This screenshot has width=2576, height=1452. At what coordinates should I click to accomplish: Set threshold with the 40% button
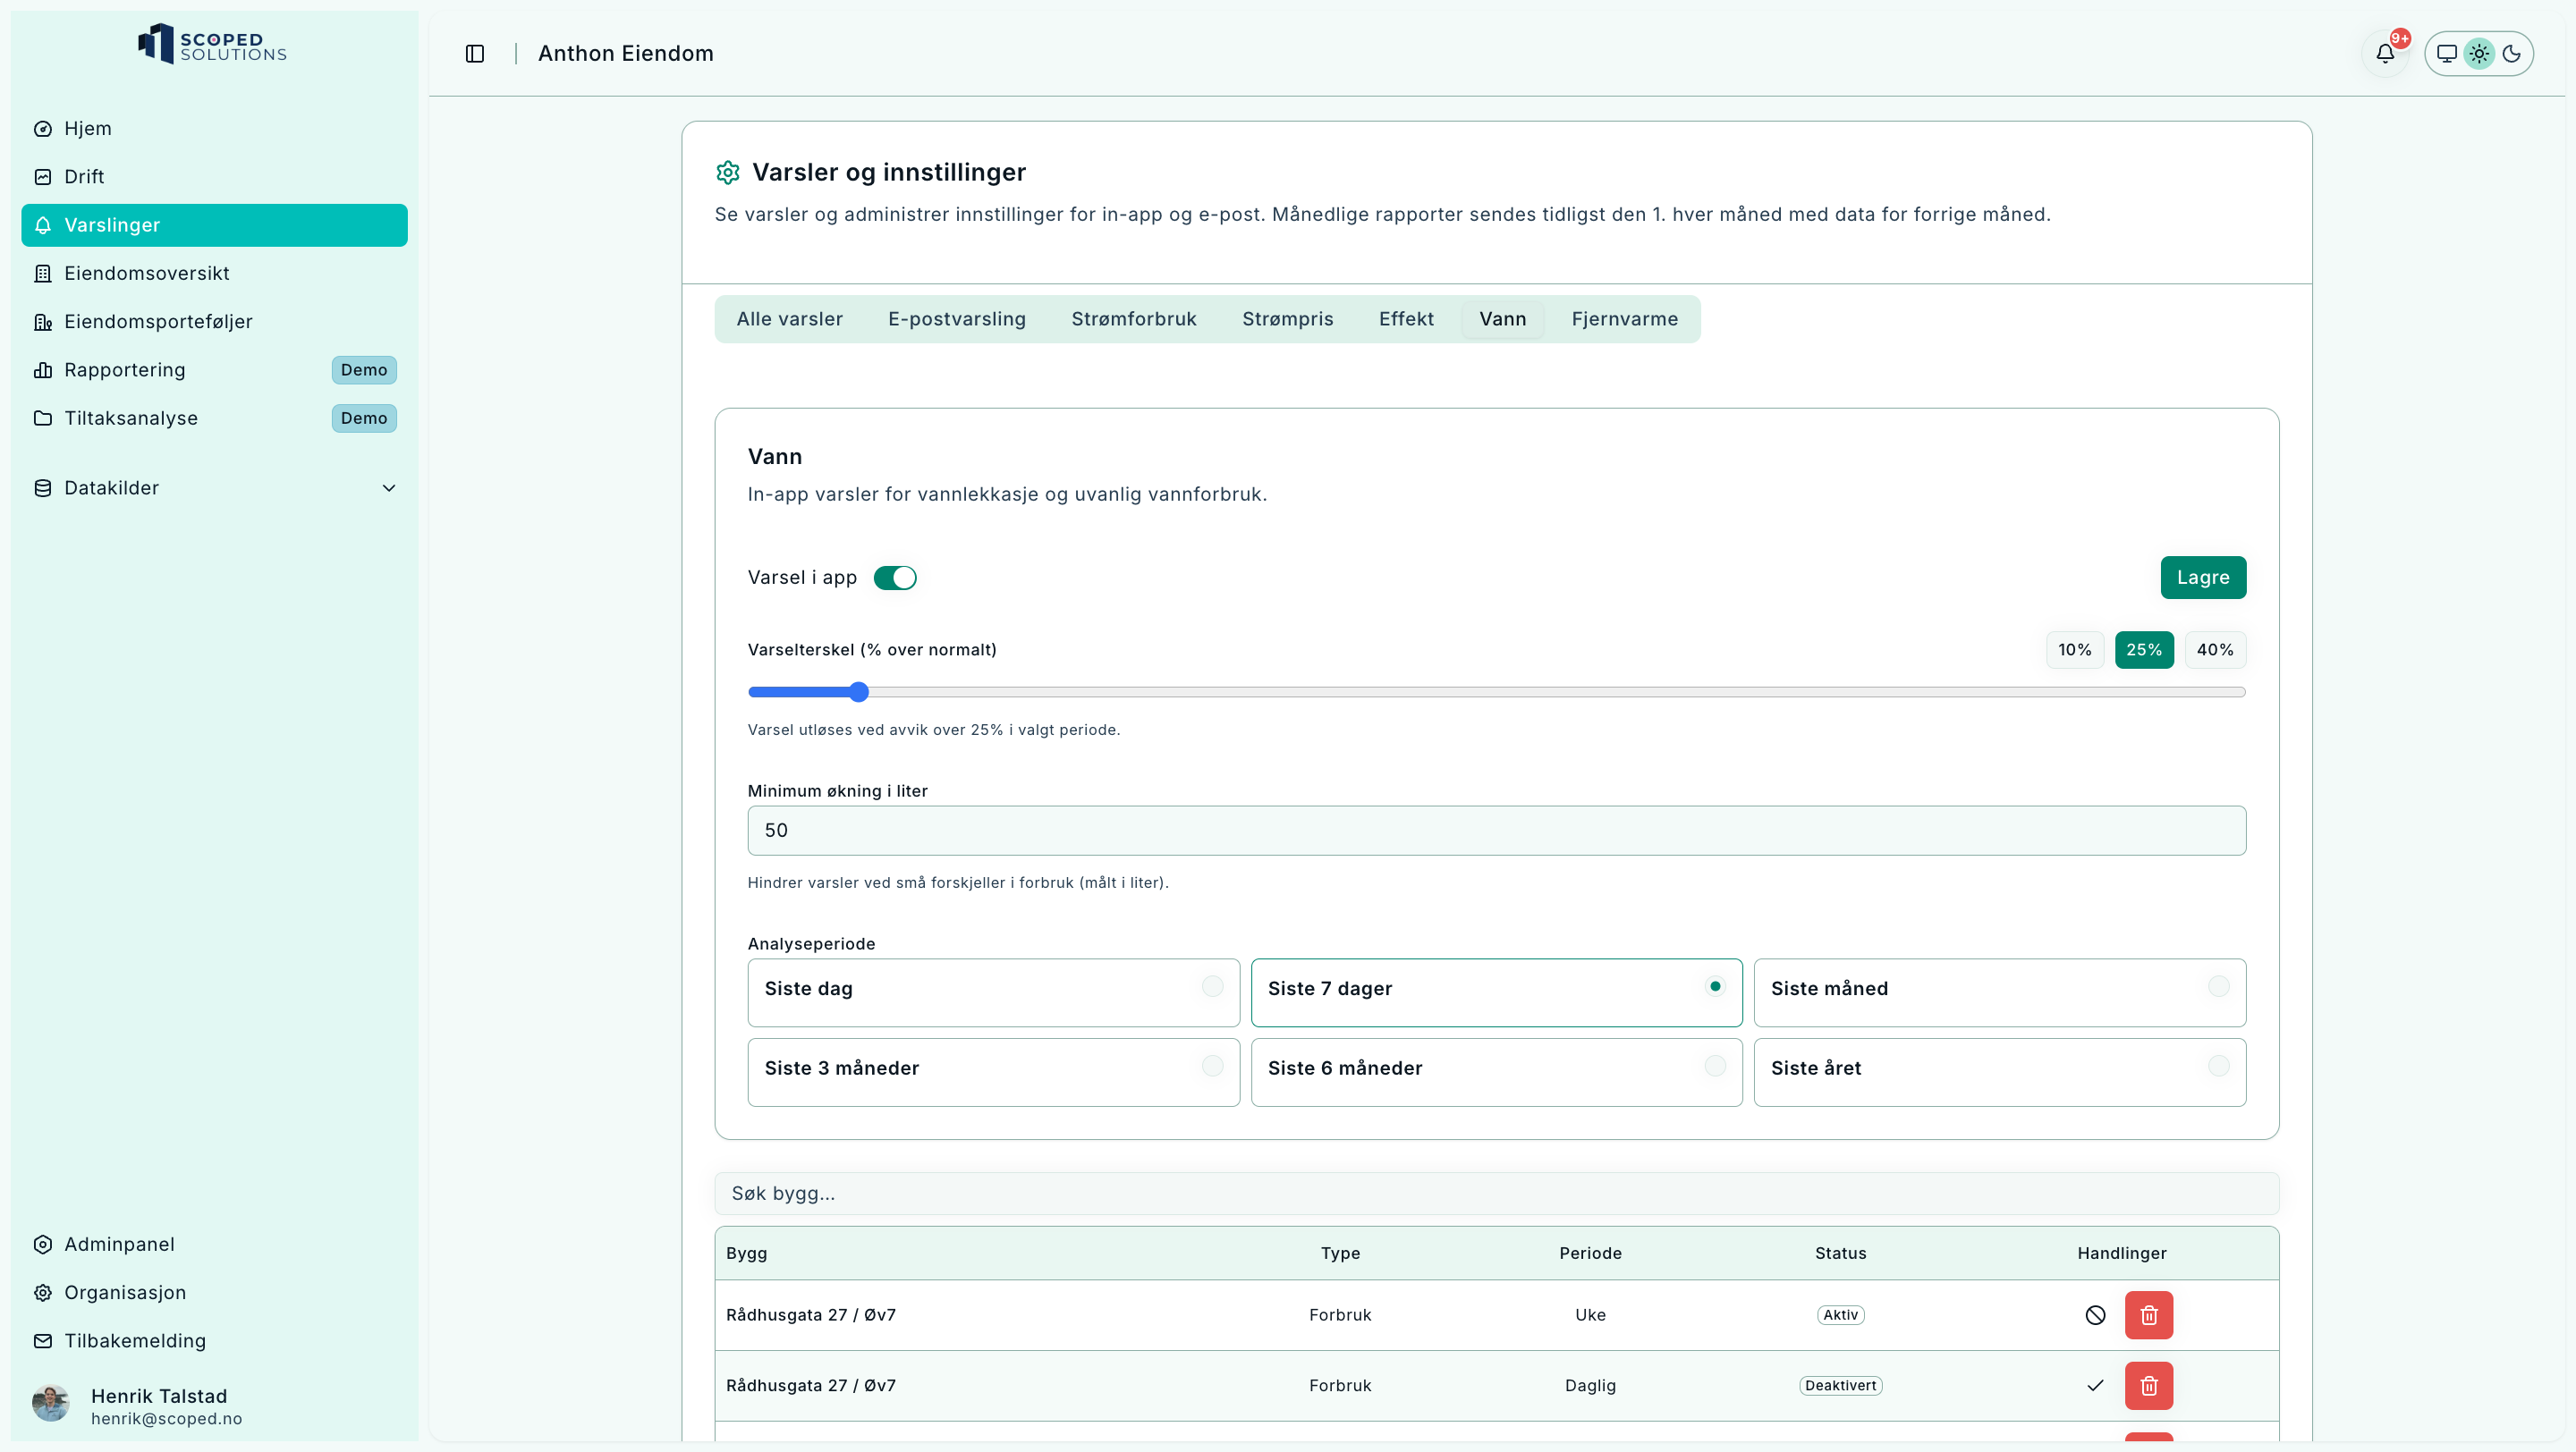pos(2214,649)
